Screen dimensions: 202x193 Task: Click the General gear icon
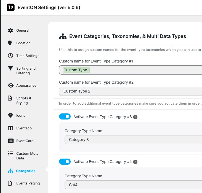[x=10, y=31]
